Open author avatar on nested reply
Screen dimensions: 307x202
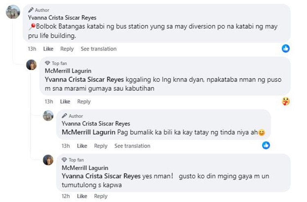click(x=48, y=116)
